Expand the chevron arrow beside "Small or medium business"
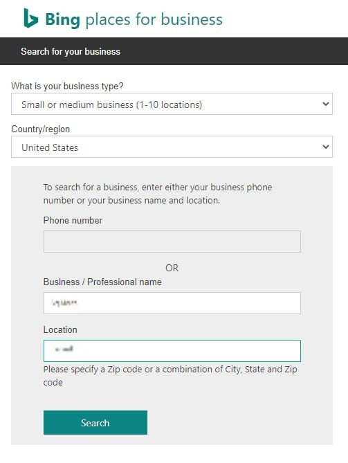Image resolution: width=348 pixels, height=463 pixels. (x=326, y=104)
